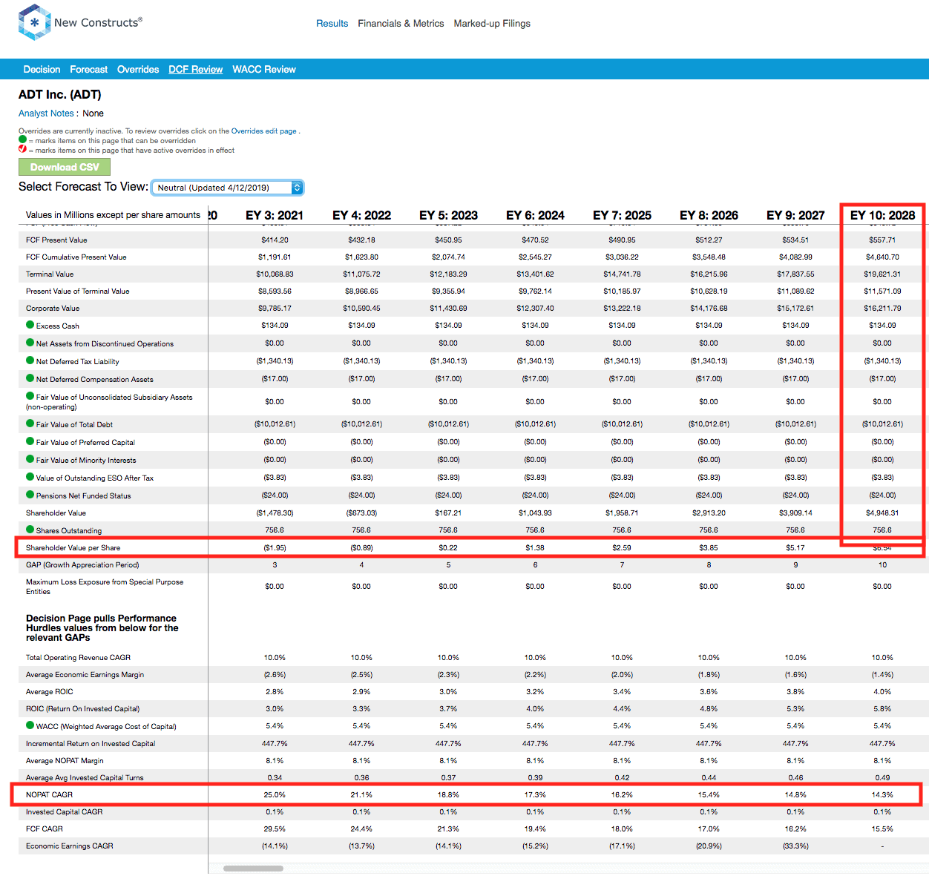
Task: Click override dot for Value of Outstanding ESO After Tax
Action: 30,477
